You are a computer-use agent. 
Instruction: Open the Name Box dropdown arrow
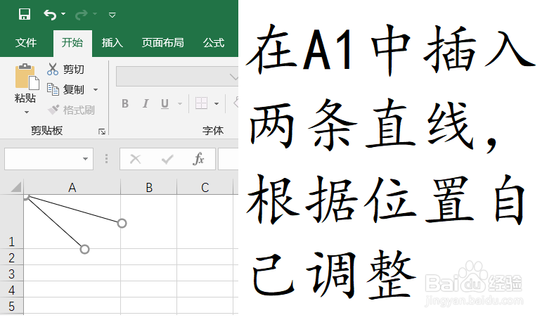point(85,159)
